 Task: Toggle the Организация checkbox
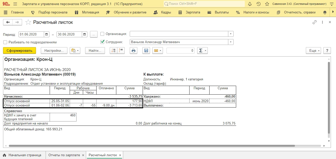point(102,34)
